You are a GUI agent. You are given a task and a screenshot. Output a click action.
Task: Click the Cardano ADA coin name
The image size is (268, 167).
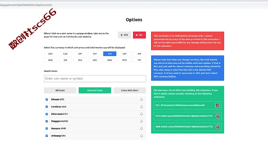(59, 107)
